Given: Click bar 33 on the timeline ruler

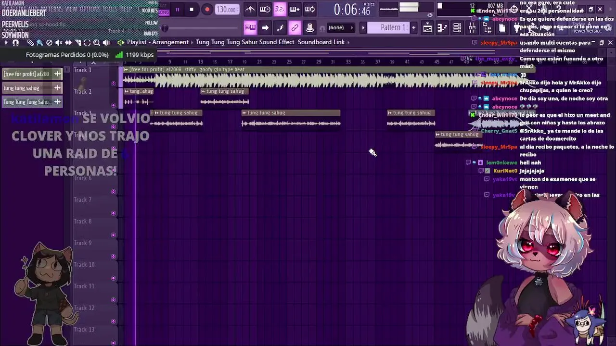Looking at the screenshot, I should click(348, 62).
